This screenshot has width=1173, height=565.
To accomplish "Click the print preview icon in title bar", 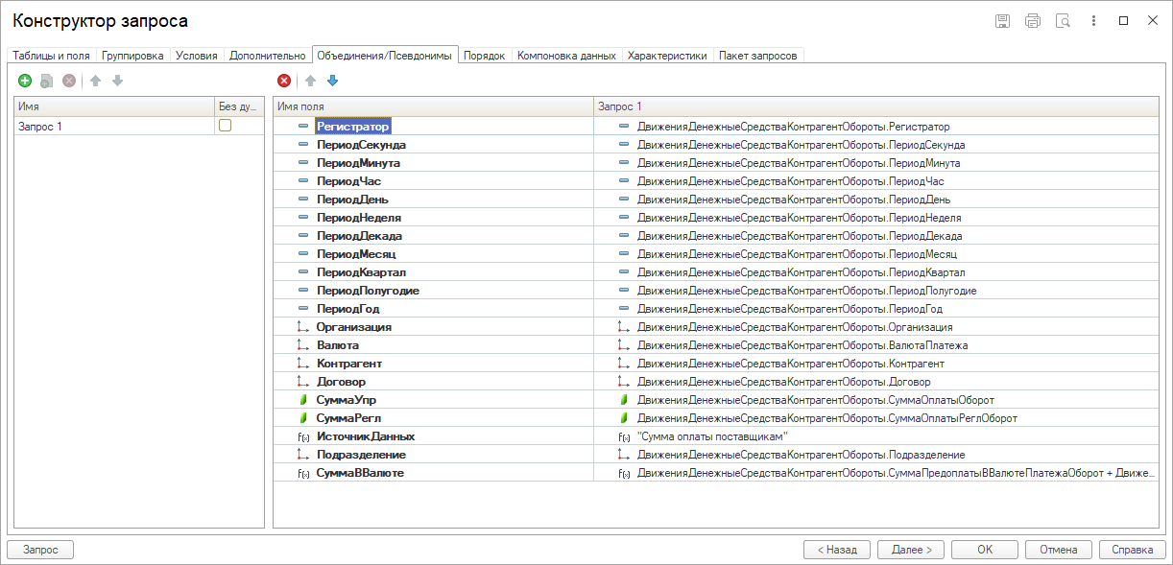I will (x=1063, y=20).
